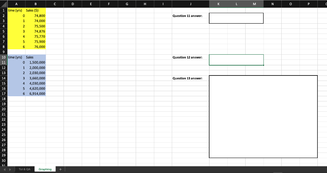Screen dimensions: 327x173
Task: Click the blue 'Sales' header cell
Action: click(x=36, y=57)
